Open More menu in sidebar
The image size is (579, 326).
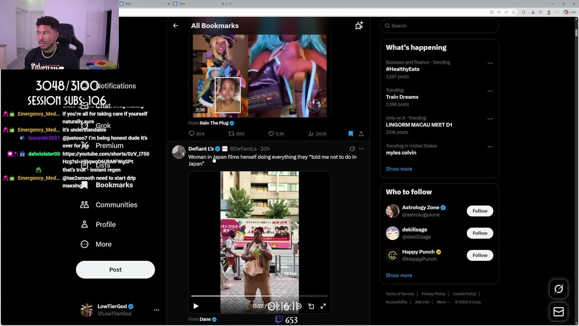pos(96,244)
